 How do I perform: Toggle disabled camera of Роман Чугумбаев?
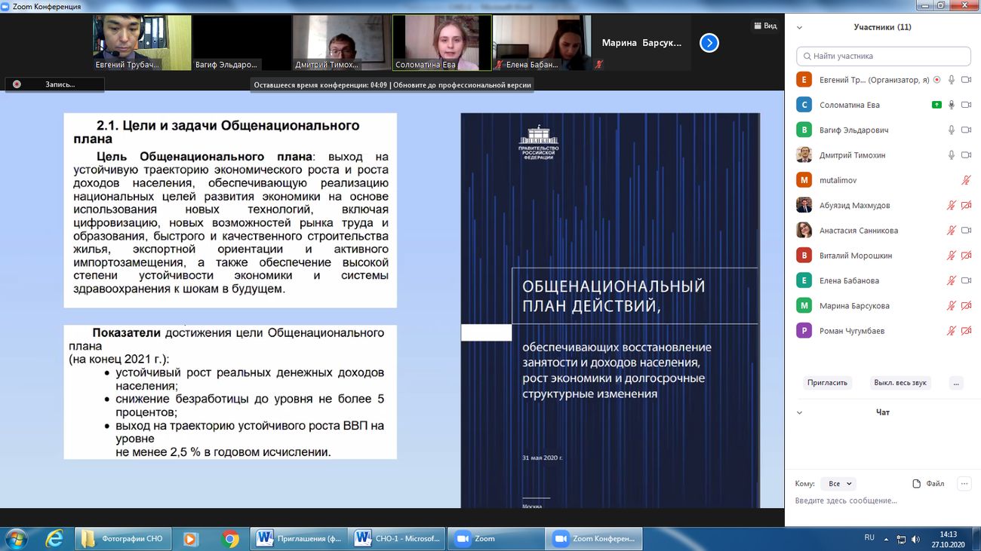[966, 331]
